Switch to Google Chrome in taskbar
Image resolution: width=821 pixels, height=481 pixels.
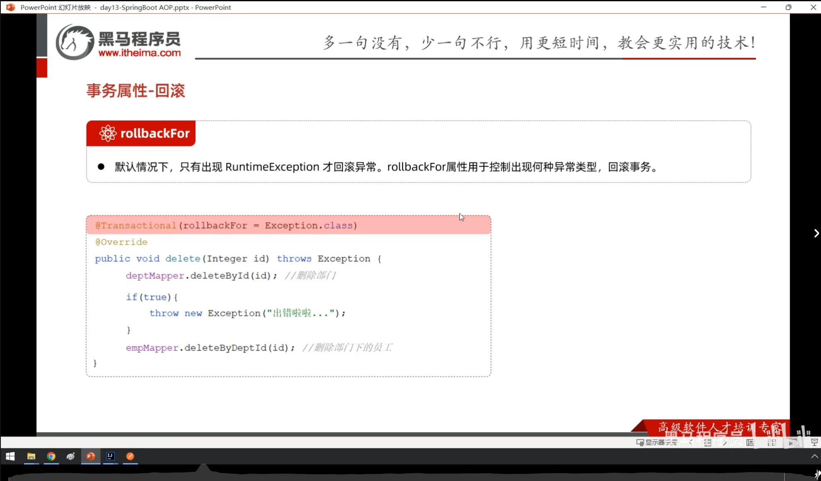(x=51, y=456)
